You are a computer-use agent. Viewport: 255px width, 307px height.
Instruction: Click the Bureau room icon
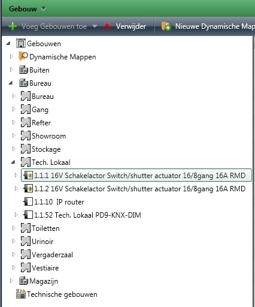(x=26, y=96)
